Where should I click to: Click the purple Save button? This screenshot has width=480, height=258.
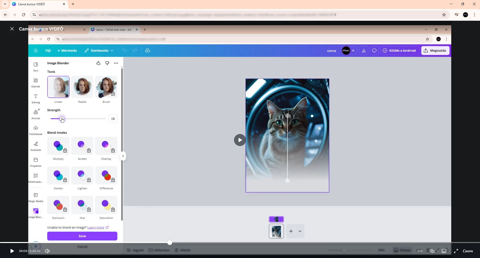[82, 236]
